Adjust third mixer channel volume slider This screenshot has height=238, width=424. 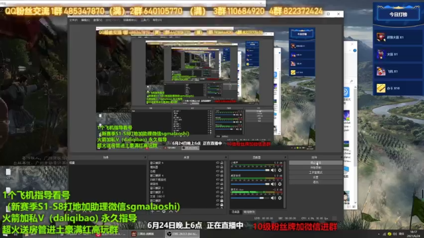[250, 198]
